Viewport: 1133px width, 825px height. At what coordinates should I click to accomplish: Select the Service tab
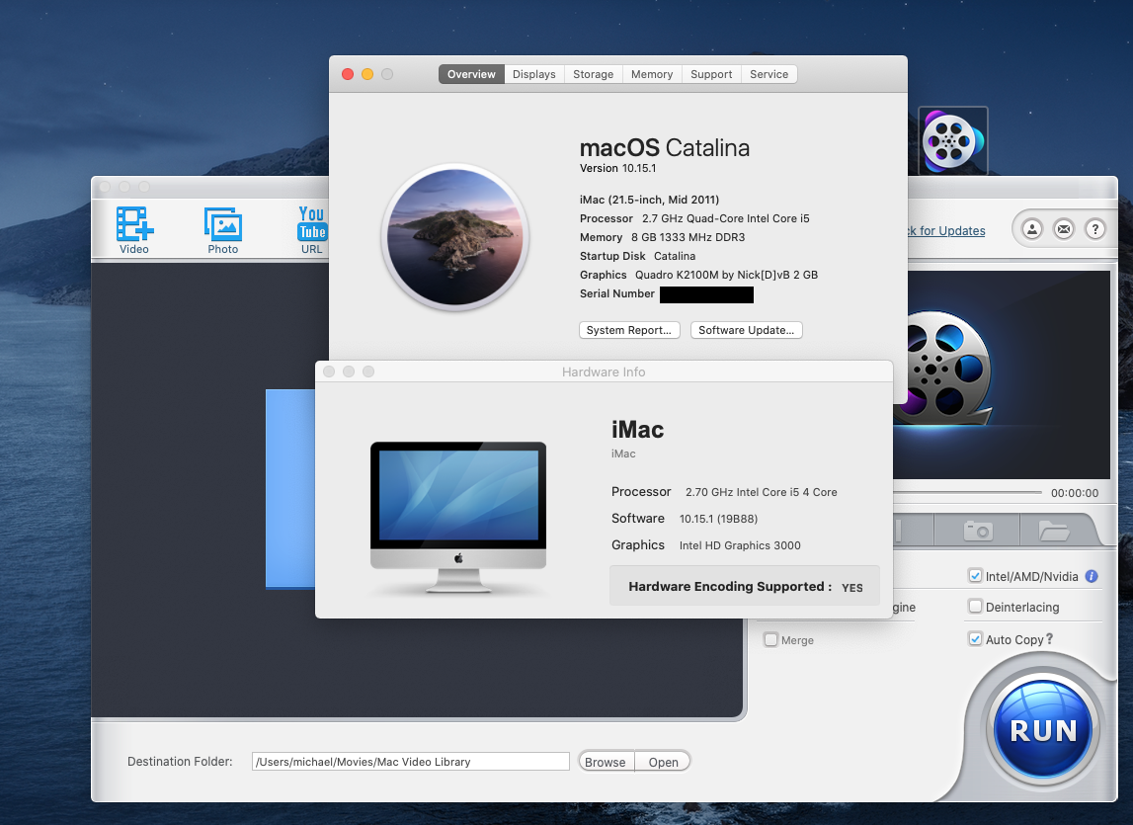pyautogui.click(x=769, y=74)
